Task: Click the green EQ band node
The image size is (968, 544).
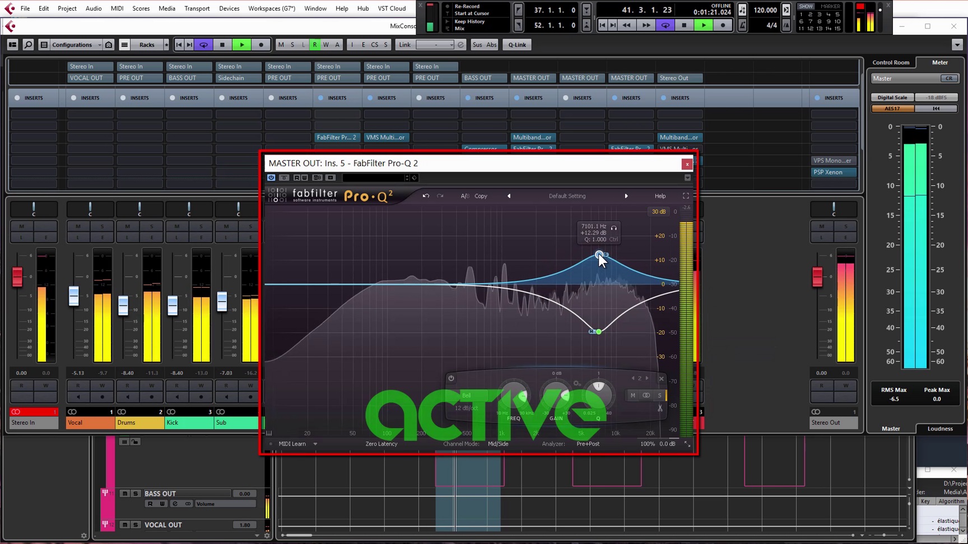Action: click(599, 332)
